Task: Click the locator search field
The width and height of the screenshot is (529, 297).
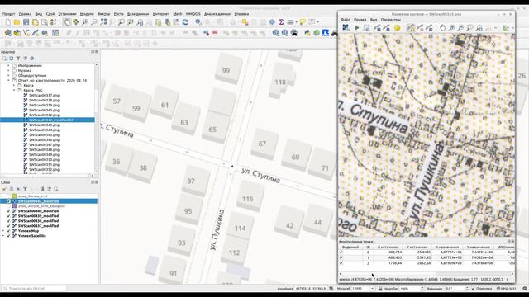Action: [34, 289]
